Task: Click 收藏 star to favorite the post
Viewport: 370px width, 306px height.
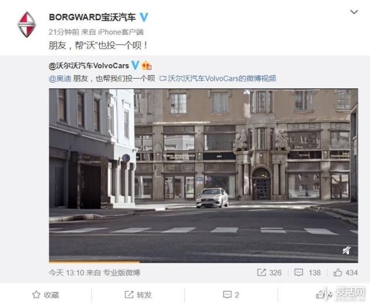Action: 46,294
